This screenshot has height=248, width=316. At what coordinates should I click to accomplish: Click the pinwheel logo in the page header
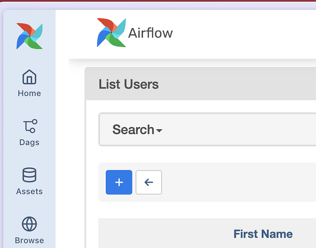(111, 33)
